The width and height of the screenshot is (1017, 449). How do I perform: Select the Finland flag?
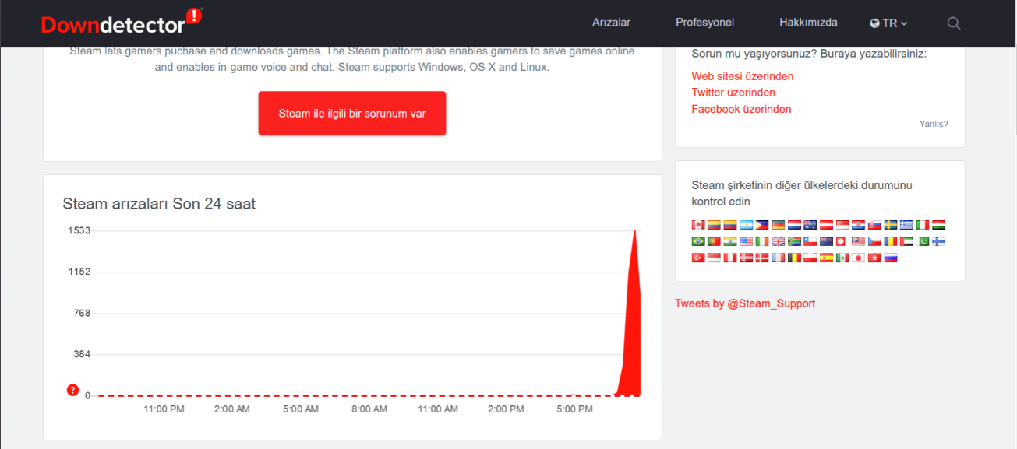click(939, 241)
